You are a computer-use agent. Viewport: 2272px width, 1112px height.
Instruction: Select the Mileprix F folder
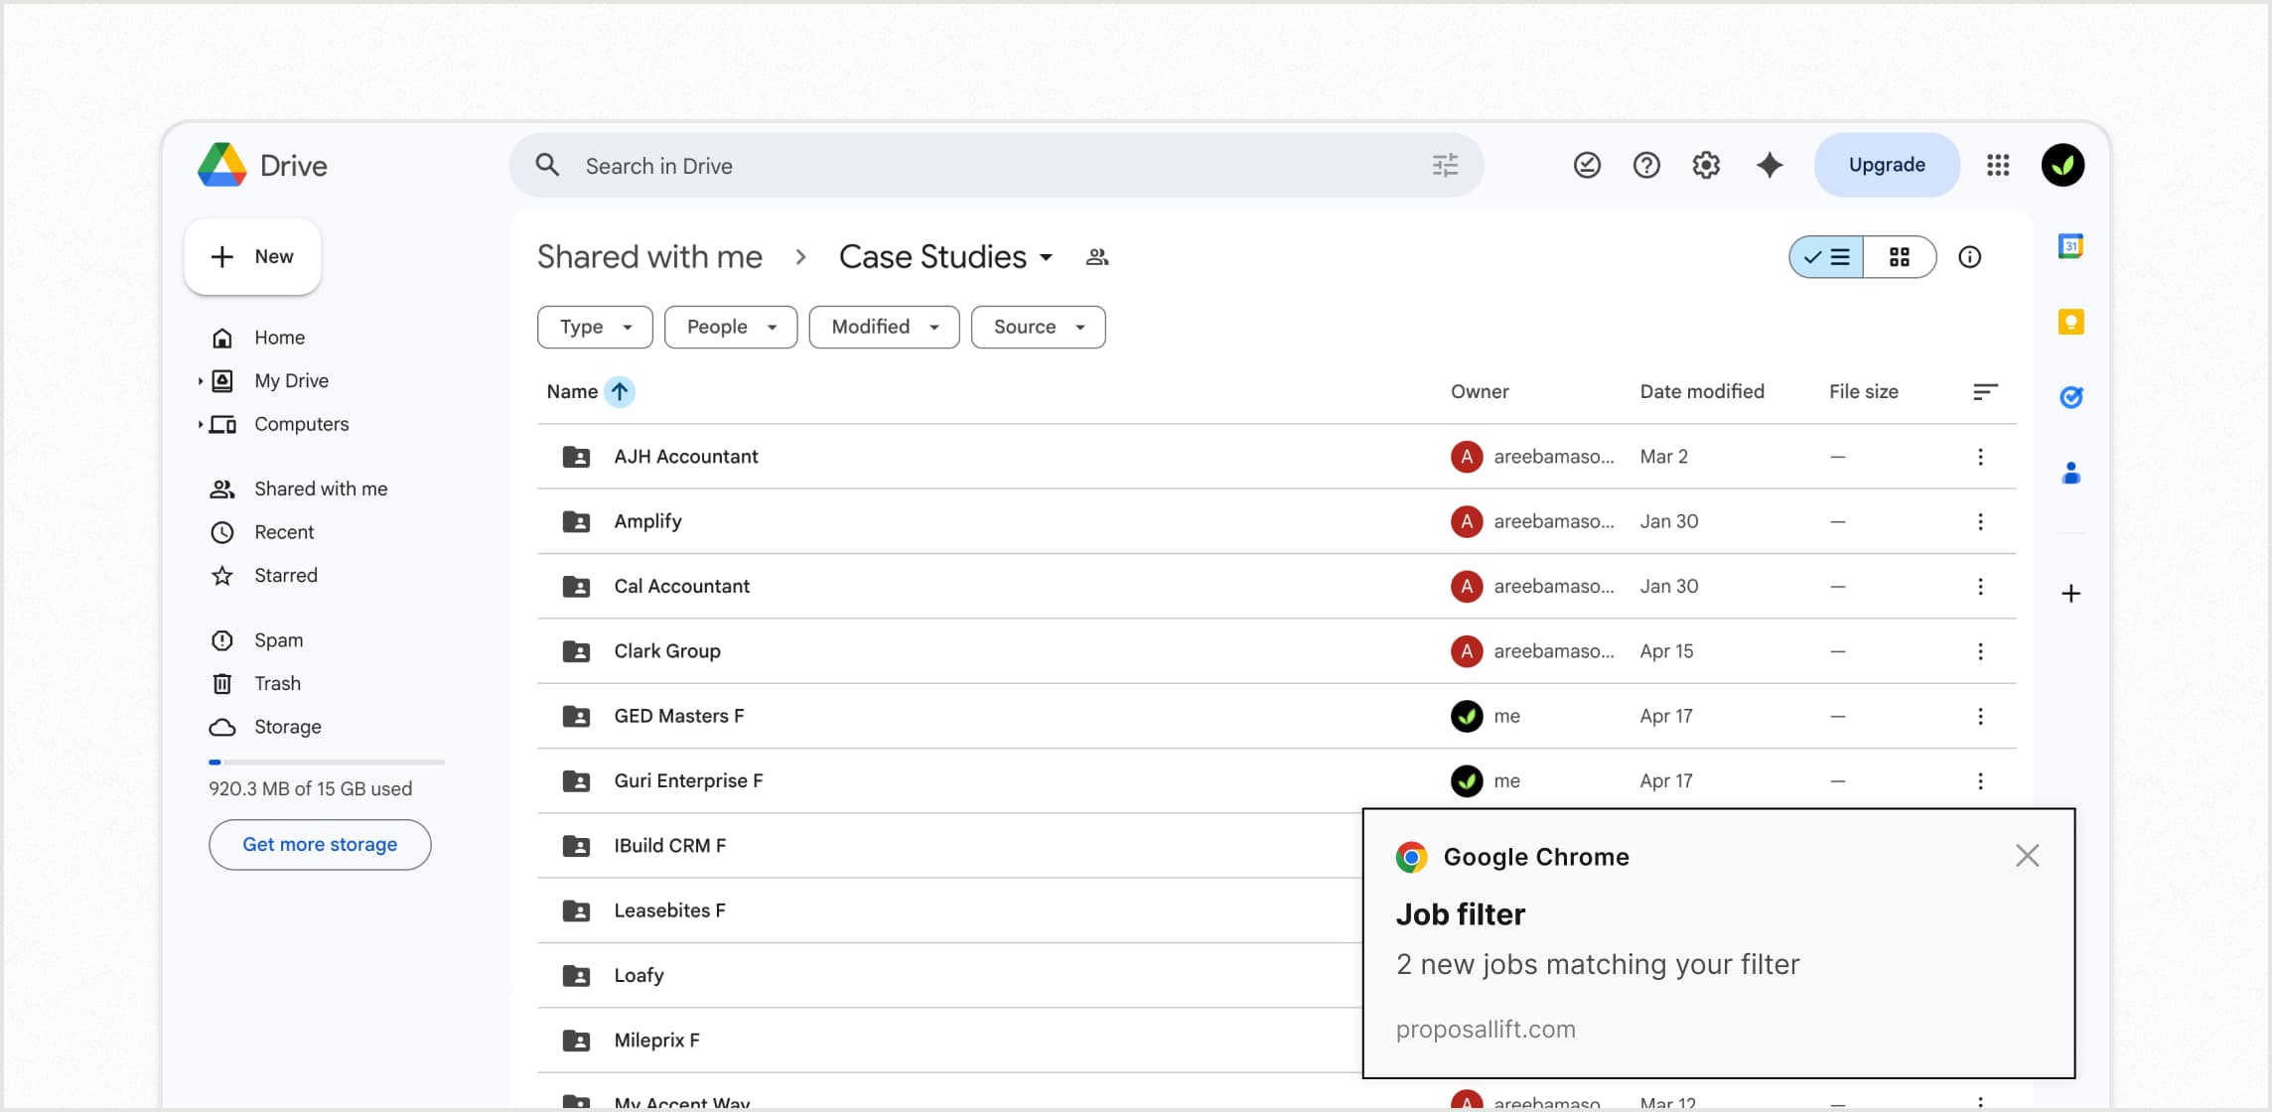[x=656, y=1041]
